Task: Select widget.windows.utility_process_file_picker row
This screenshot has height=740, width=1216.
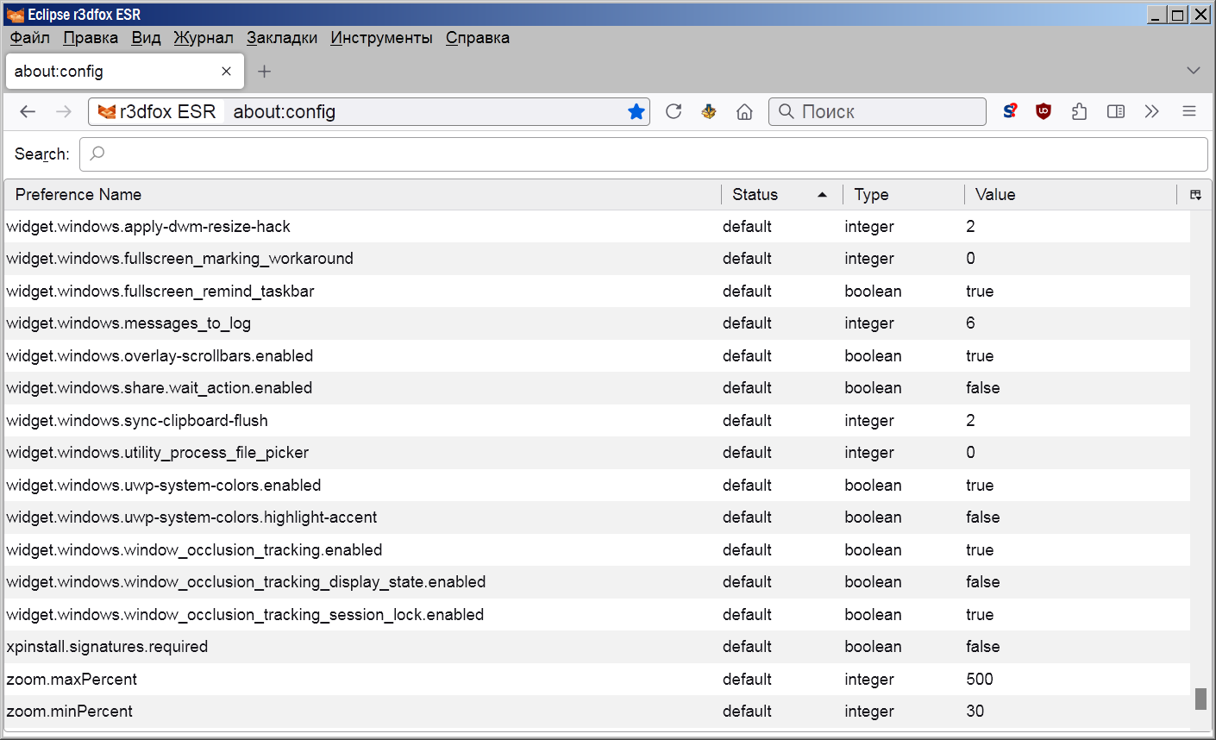Action: (597, 453)
